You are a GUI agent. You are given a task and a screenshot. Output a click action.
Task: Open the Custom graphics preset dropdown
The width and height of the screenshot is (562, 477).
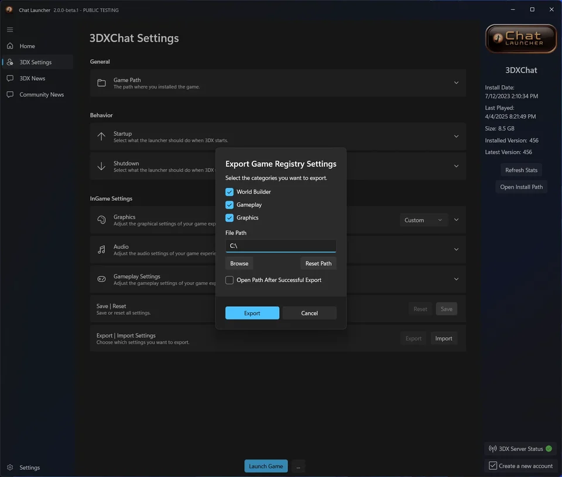coord(424,220)
